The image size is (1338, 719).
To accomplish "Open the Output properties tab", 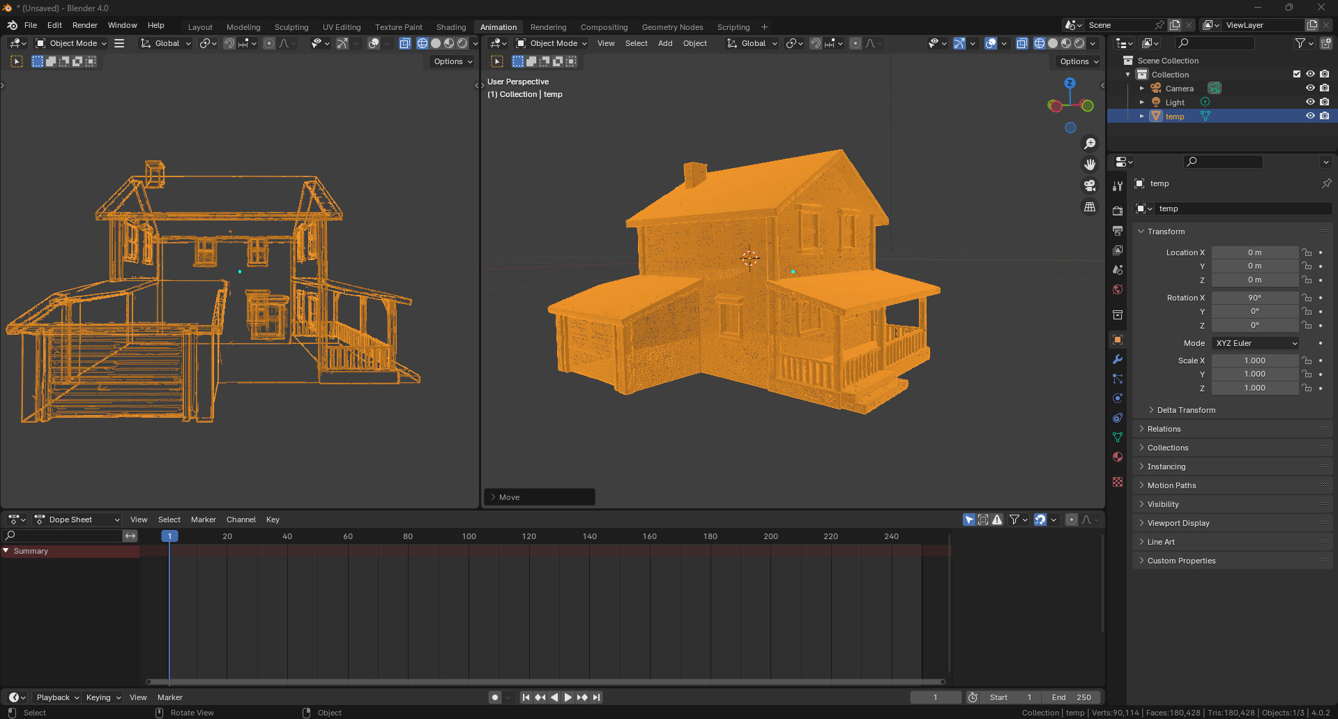I will (1118, 230).
